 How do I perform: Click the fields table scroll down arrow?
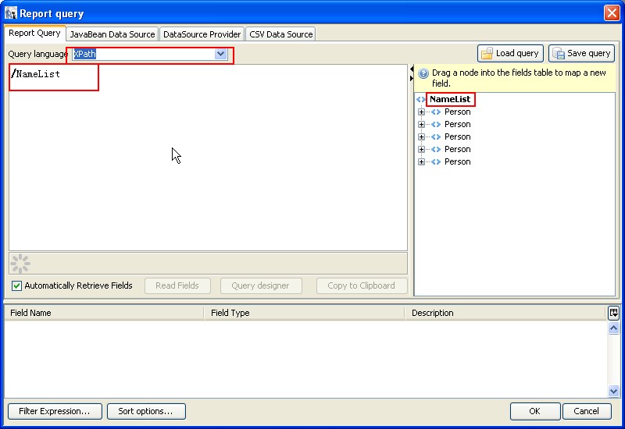coord(613,392)
